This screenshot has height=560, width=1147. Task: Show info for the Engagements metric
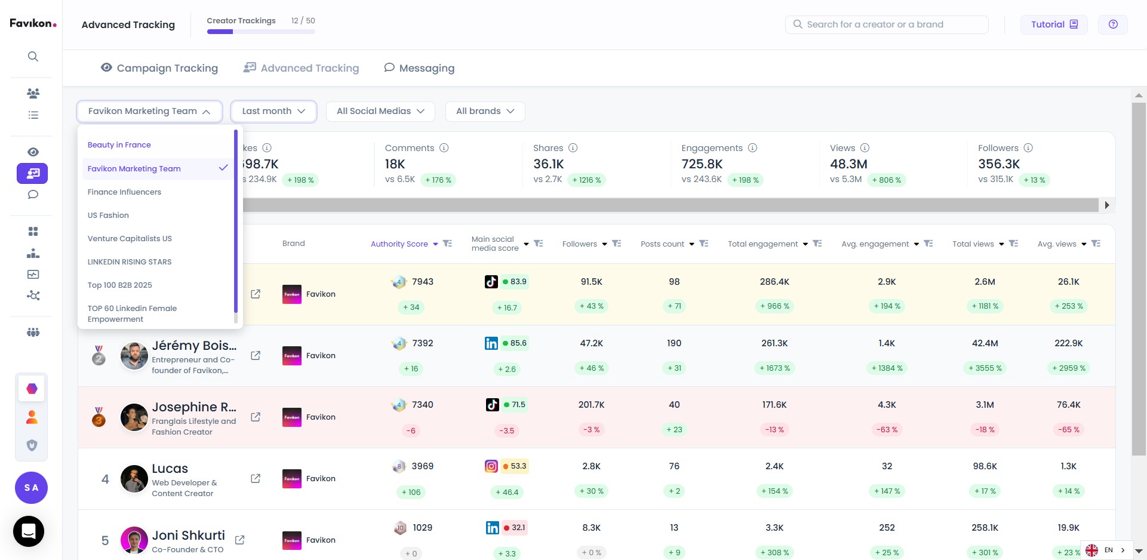(753, 148)
